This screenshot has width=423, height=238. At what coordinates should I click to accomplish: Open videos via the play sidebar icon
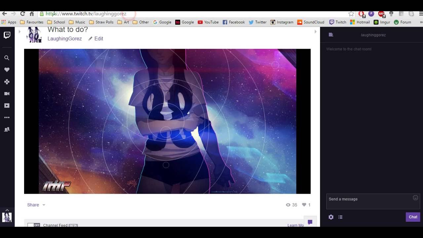pos(7,105)
